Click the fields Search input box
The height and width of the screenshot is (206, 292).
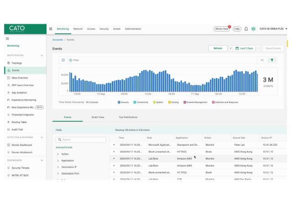[x=81, y=139]
